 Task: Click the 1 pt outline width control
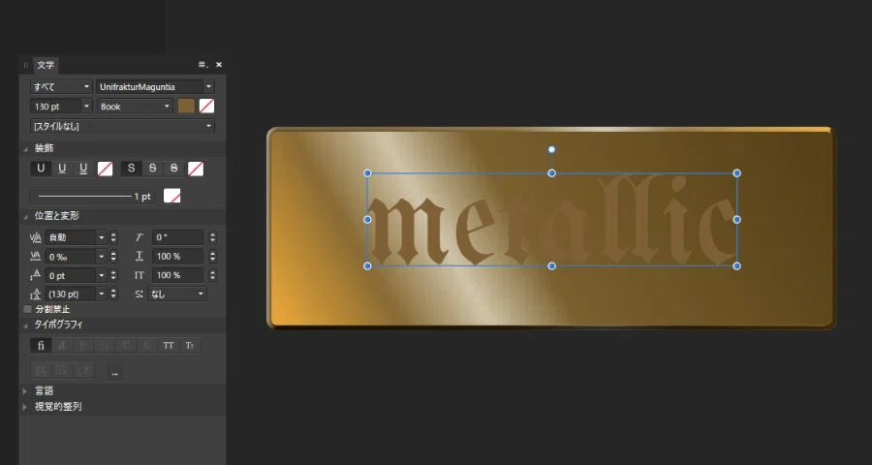tap(92, 197)
